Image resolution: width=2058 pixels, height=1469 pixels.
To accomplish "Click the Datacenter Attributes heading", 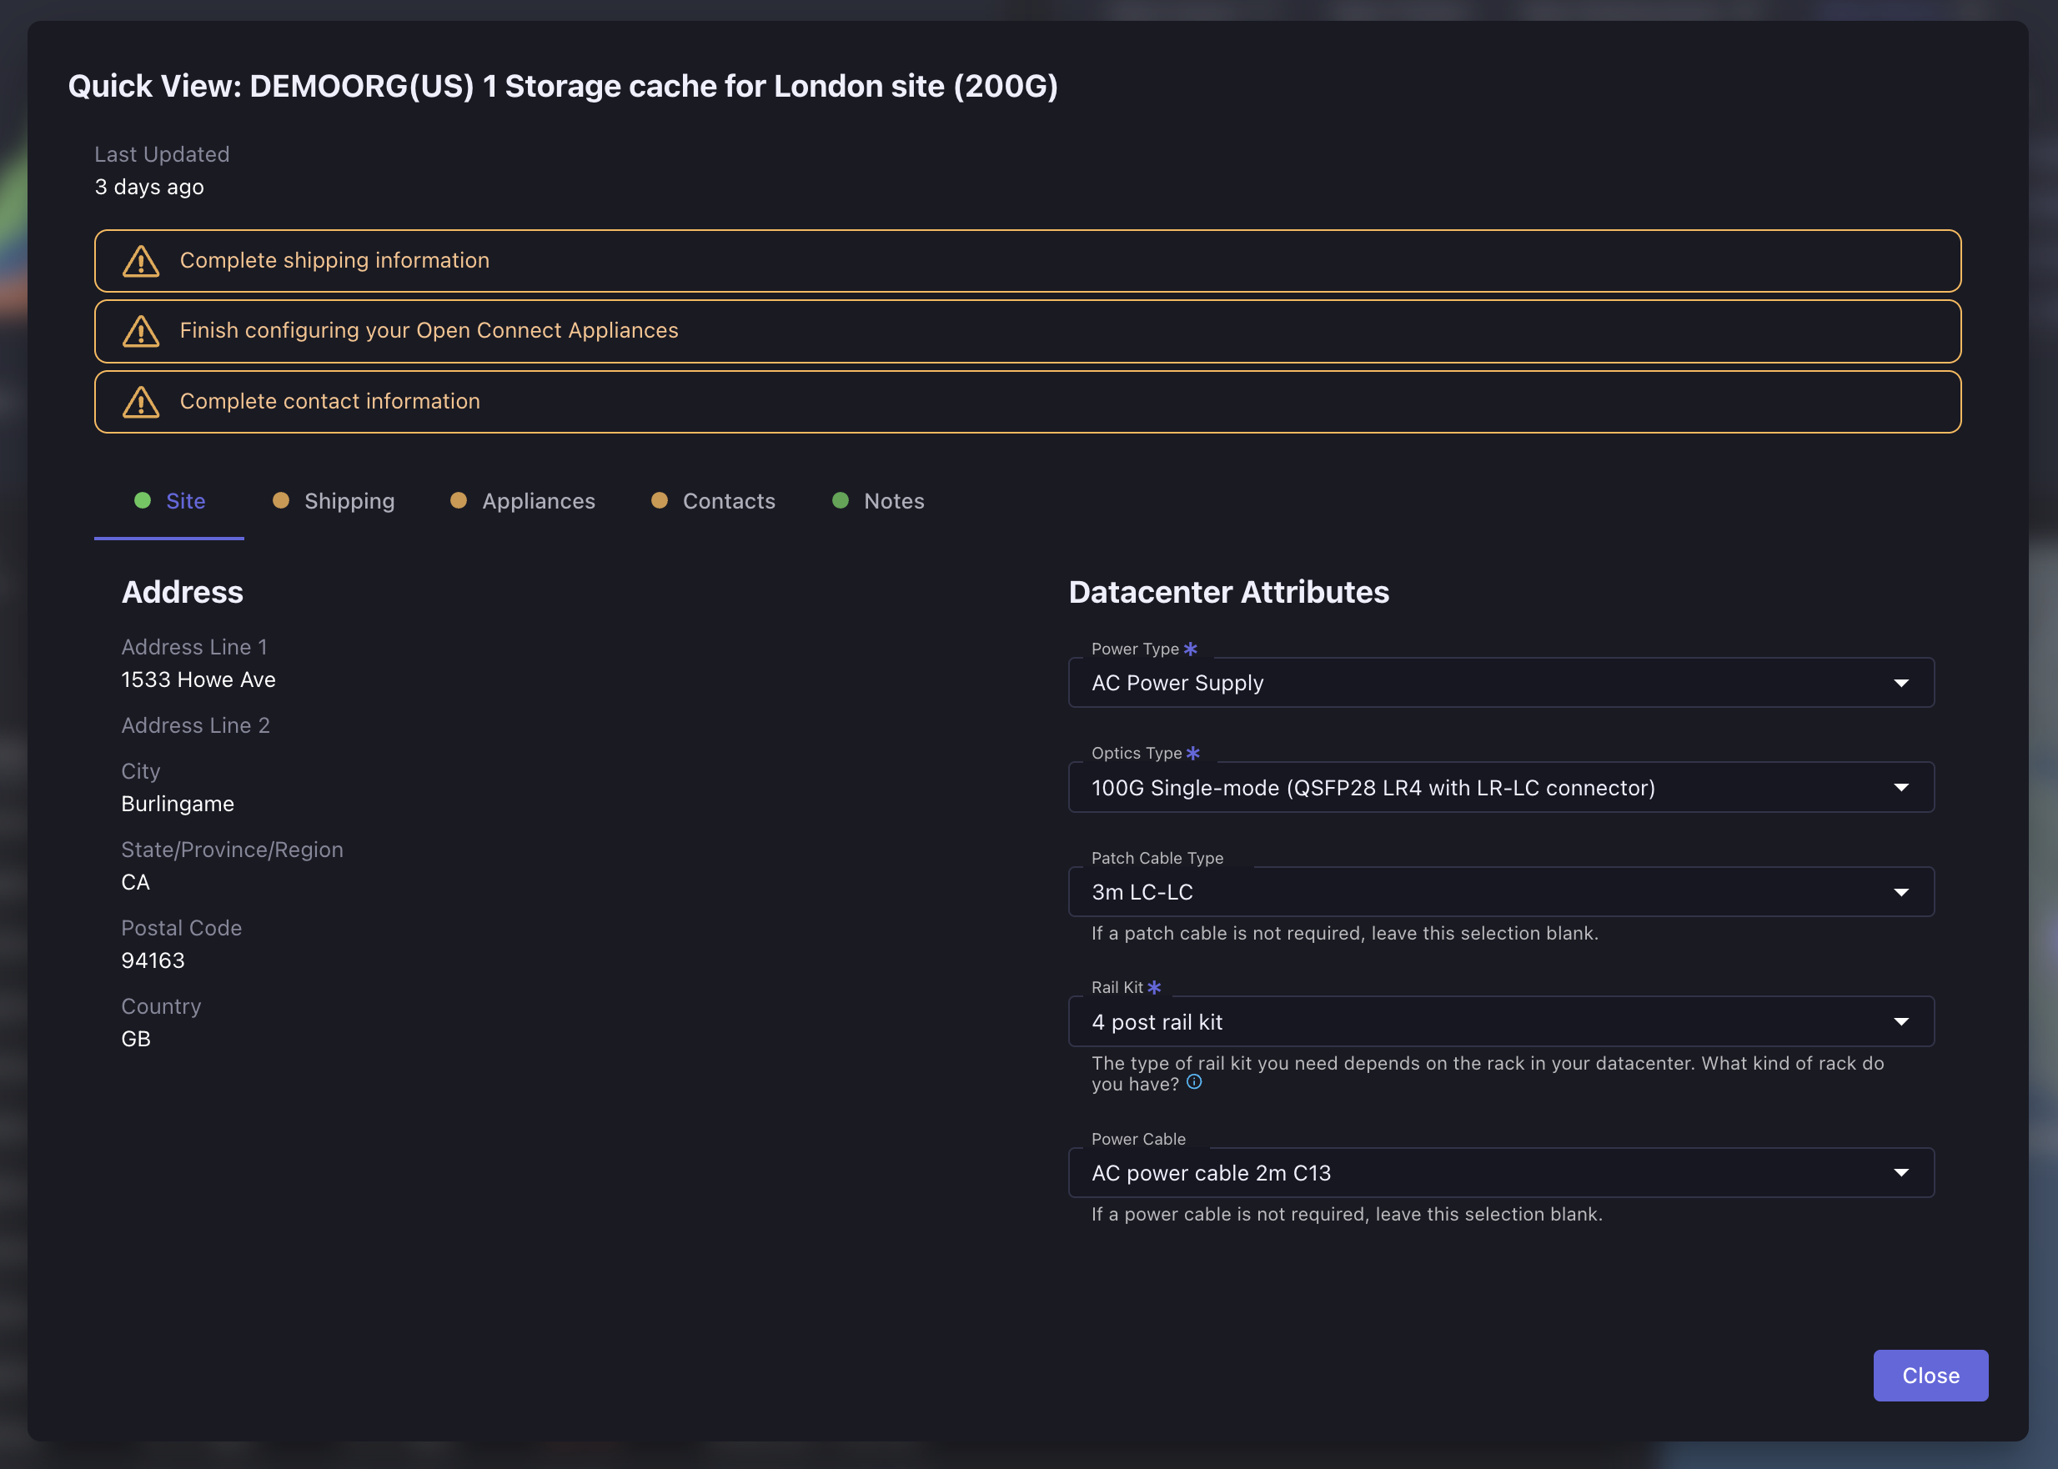I will point(1228,592).
